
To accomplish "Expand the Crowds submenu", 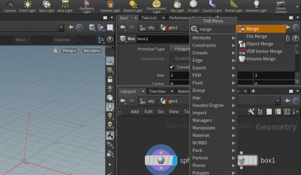I will [x=214, y=53].
